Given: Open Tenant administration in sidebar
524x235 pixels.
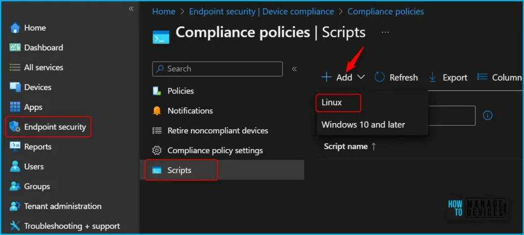Looking at the screenshot, I should point(63,206).
